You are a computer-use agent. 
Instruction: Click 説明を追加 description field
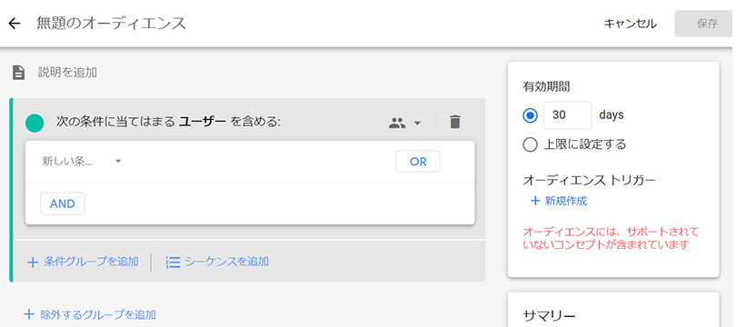(67, 73)
